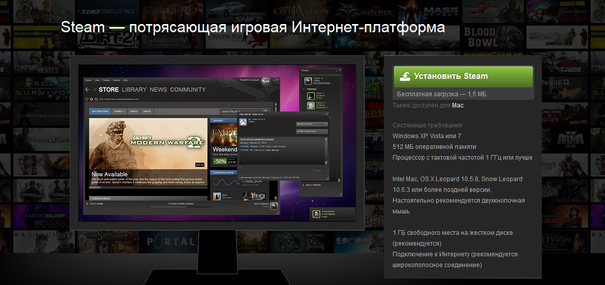This screenshot has height=285, width=605.
Task: Open the Friends menu in menu bar
Action: [x=106, y=80]
